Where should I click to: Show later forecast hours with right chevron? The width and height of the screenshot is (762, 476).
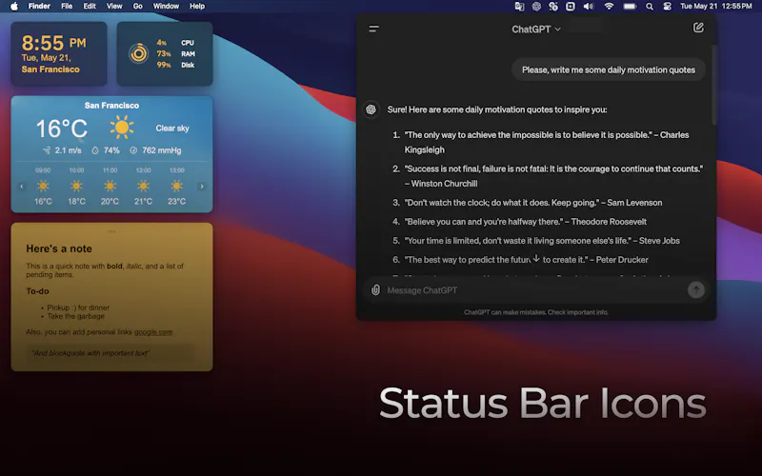coord(202,187)
